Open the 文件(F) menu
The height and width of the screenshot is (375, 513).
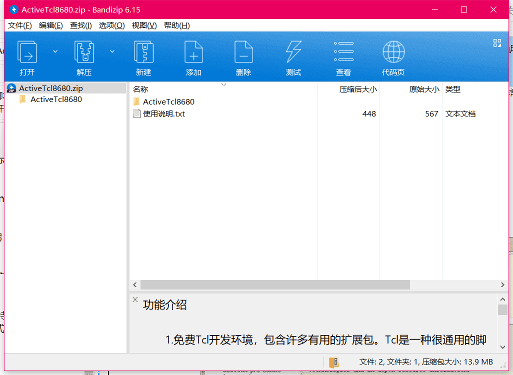(19, 25)
